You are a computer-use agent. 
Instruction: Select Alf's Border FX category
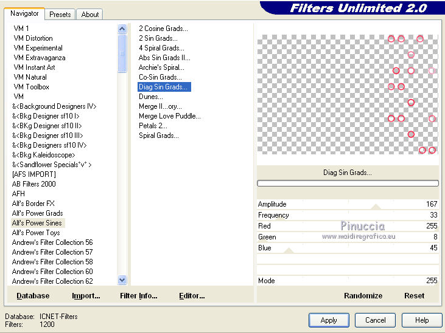(33, 204)
